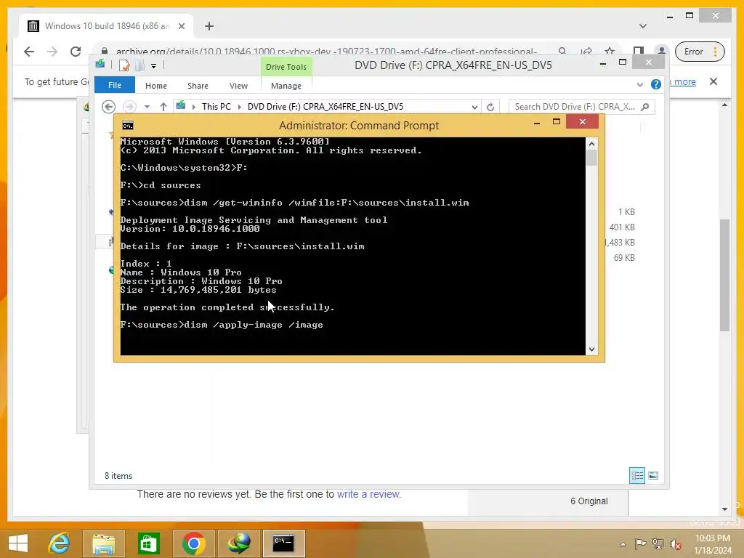Click Explorer quick access properties icon

coord(124,65)
